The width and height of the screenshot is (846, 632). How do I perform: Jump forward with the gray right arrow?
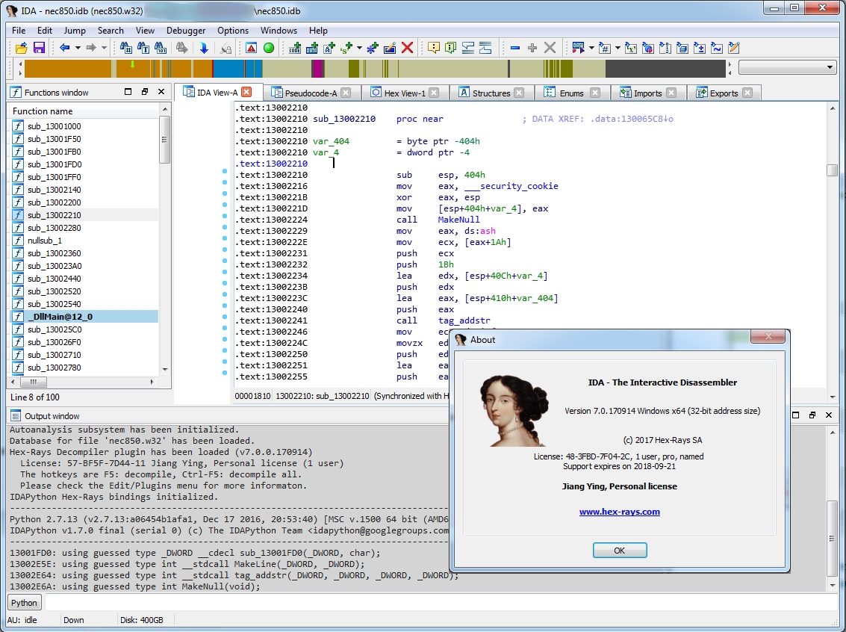[91, 48]
